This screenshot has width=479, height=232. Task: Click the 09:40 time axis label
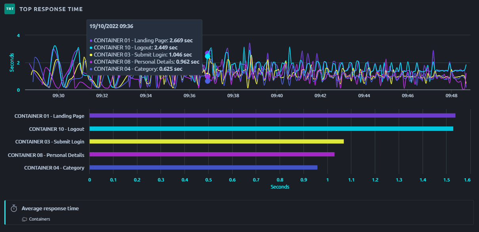(277, 96)
